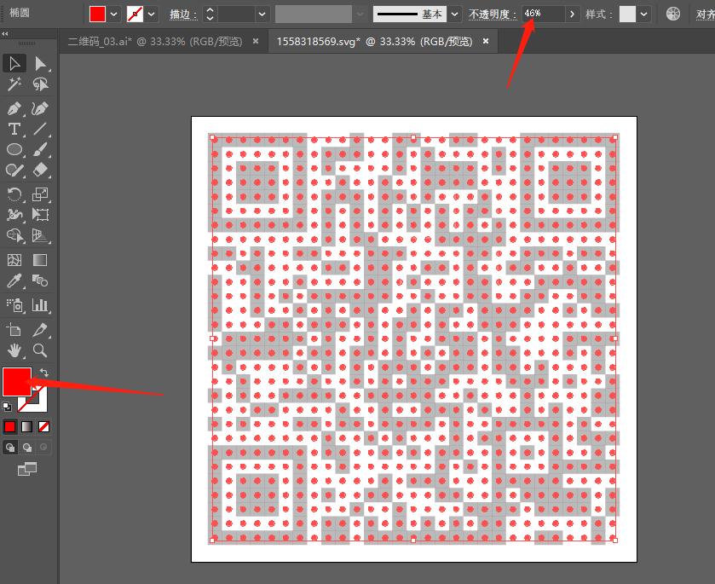Select the Shaper tool
Viewport: 715px width, 584px height.
point(14,171)
